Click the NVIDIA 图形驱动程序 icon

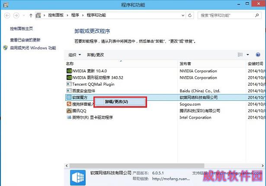point(69,77)
